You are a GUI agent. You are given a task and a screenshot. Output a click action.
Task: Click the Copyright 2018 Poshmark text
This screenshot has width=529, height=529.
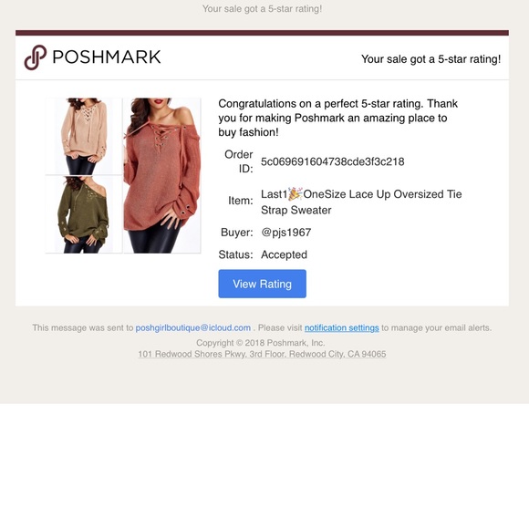261,343
